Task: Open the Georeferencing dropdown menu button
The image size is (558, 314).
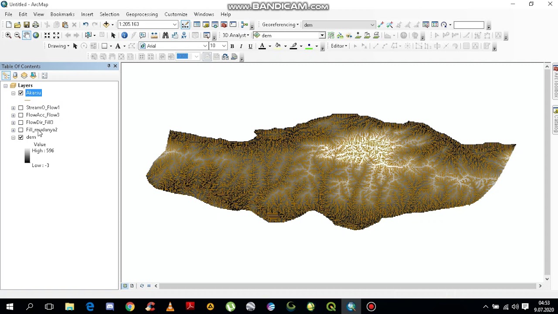Action: coord(280,25)
